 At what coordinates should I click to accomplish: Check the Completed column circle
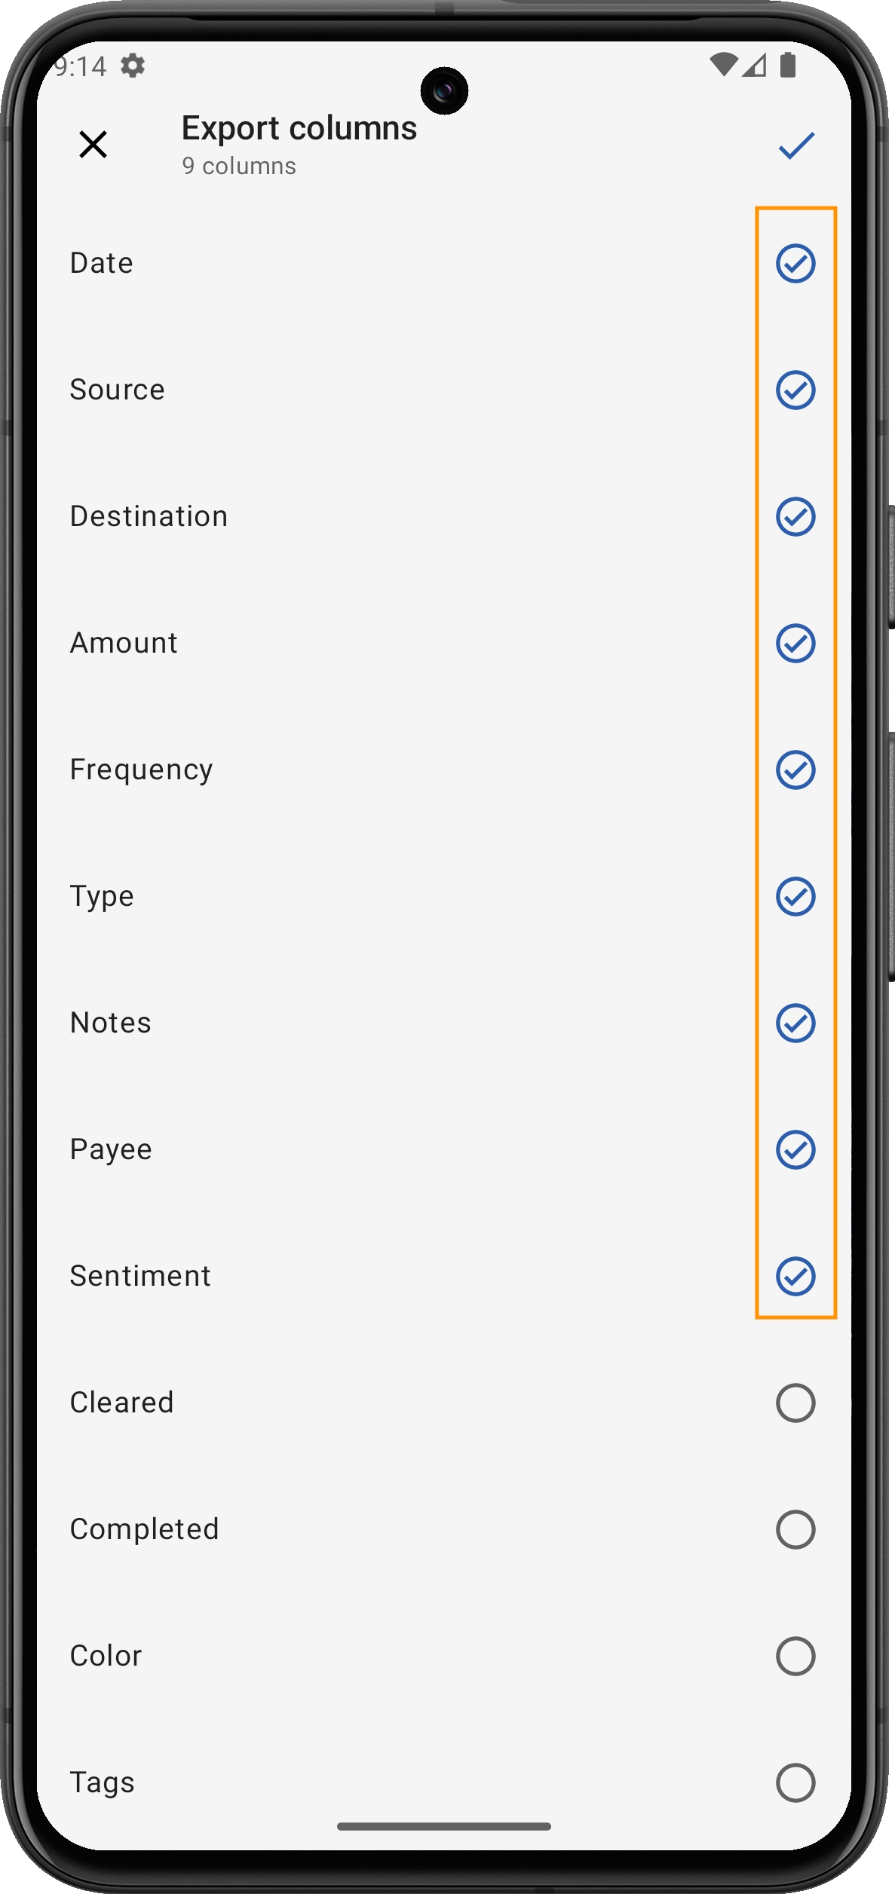pos(795,1530)
